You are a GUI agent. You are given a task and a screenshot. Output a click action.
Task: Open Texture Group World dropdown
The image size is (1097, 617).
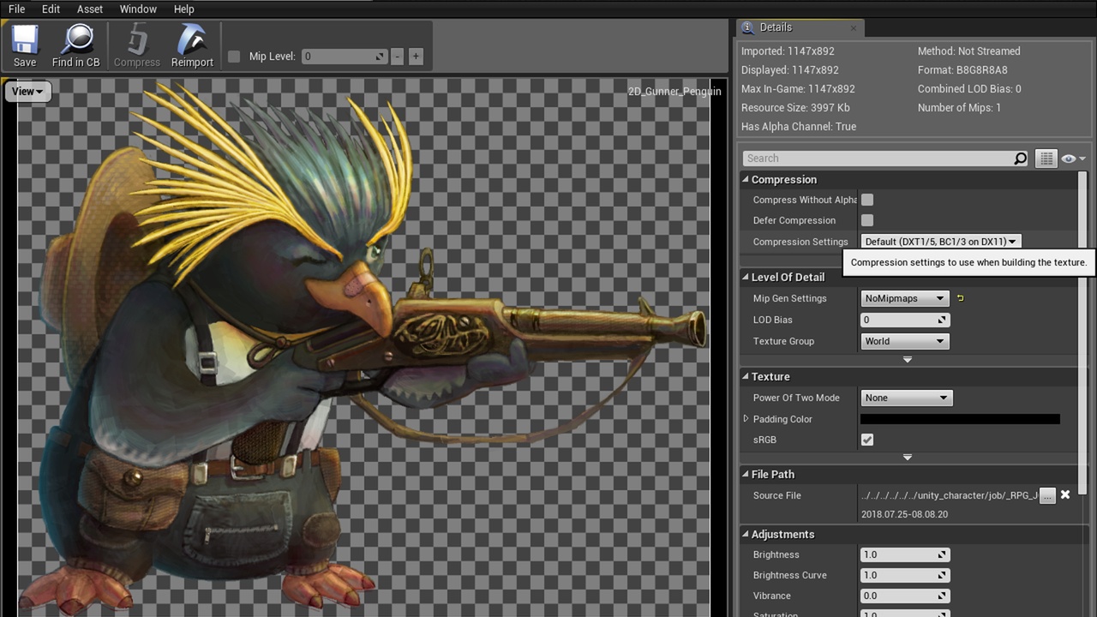[x=904, y=341]
